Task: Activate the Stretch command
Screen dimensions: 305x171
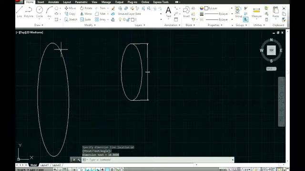Action: click(71, 19)
